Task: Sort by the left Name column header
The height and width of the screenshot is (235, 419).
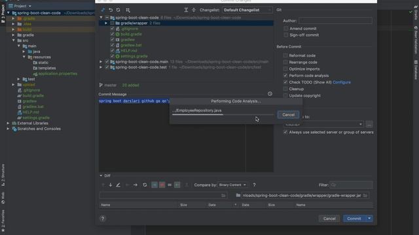Action: click(x=105, y=205)
